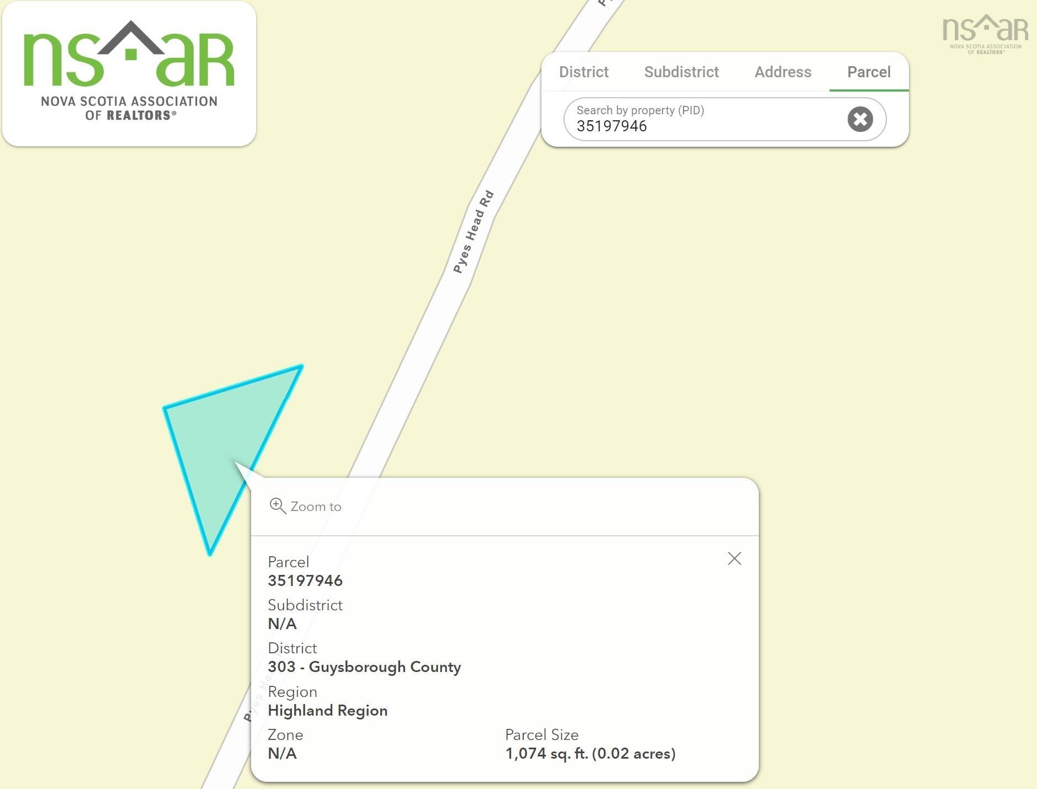This screenshot has width=1037, height=789.
Task: Click the Subdistrict N/A value
Action: click(x=282, y=624)
